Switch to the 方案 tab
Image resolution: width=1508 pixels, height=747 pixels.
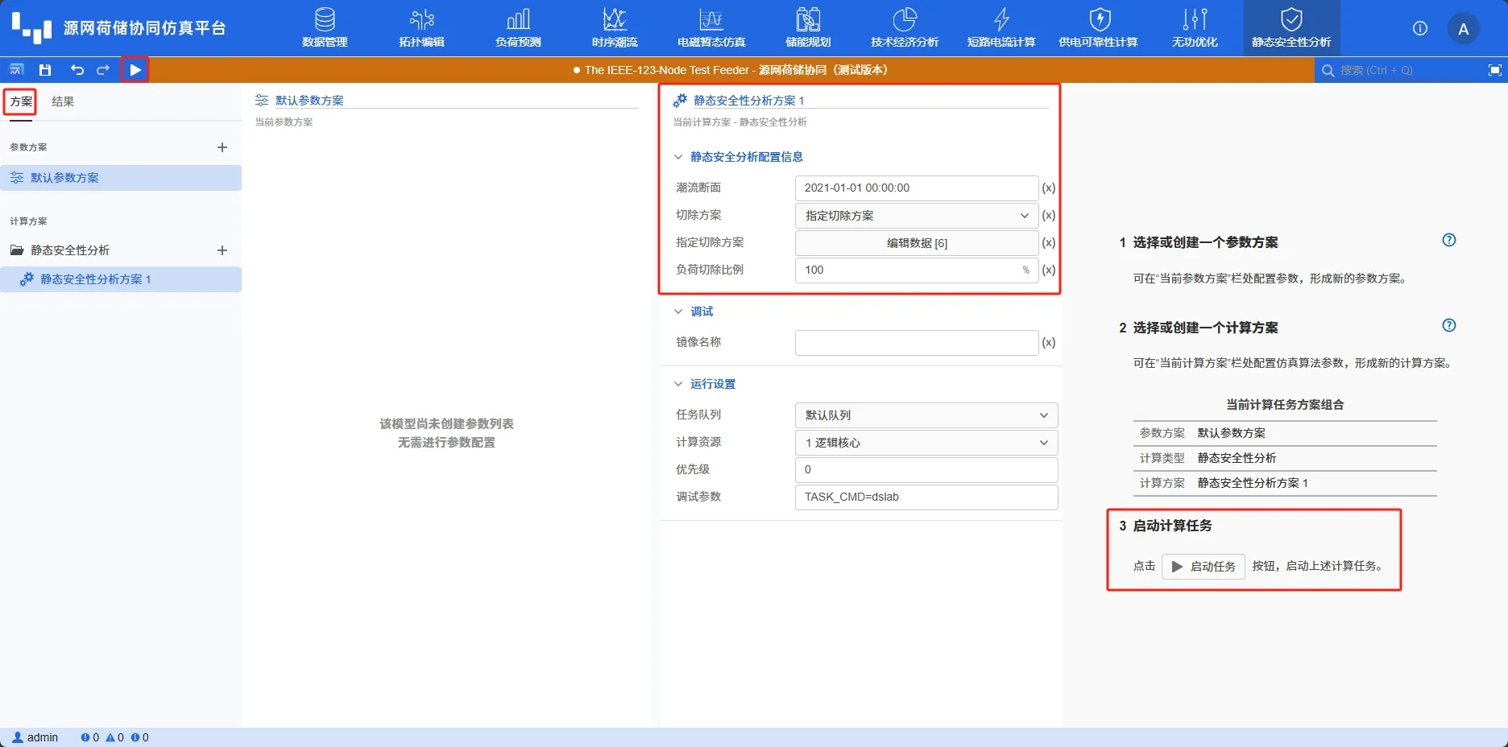[21, 101]
